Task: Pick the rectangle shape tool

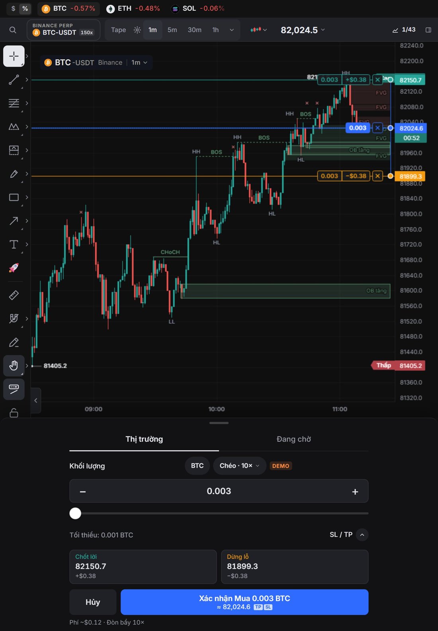Action: [x=14, y=197]
